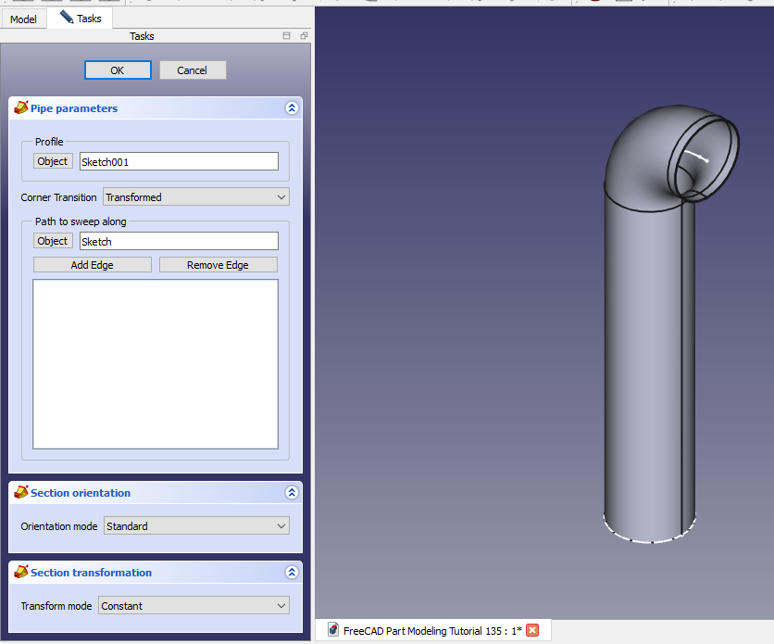Click the Add Edge button
The width and height of the screenshot is (774, 644).
point(93,265)
